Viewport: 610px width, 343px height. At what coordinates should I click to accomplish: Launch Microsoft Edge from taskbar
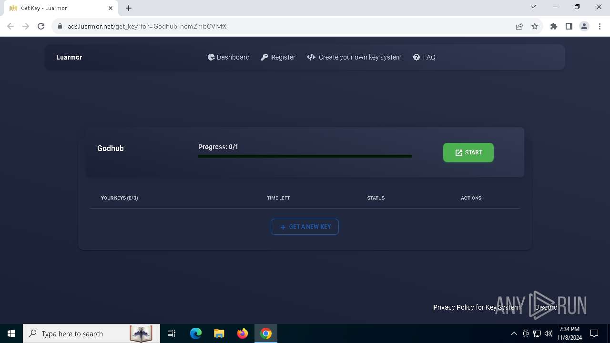[196, 333]
